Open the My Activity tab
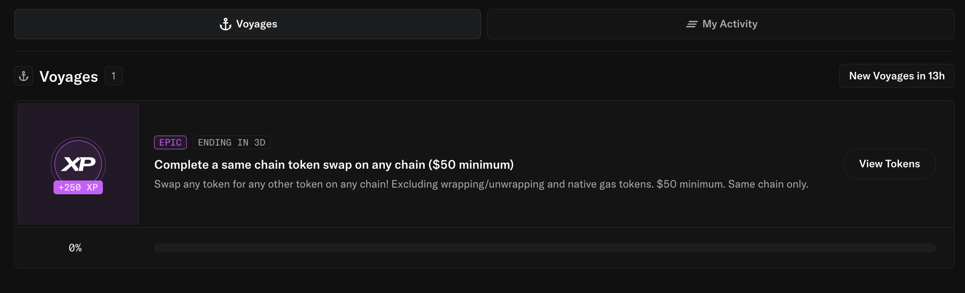 (x=720, y=24)
